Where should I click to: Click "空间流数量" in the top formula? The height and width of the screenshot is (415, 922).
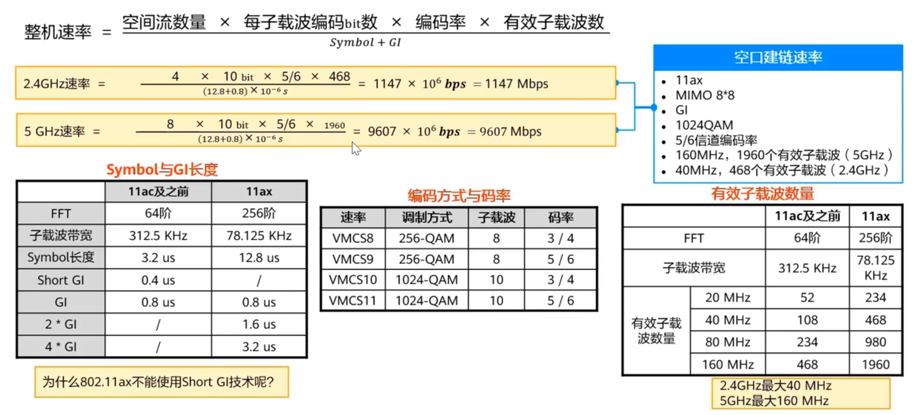point(164,22)
